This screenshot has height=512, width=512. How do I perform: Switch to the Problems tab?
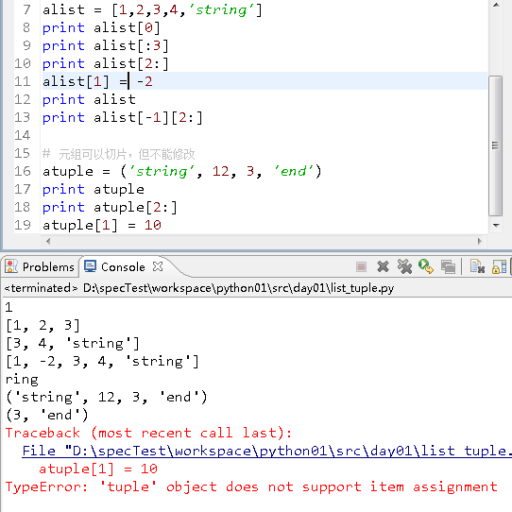point(40,266)
